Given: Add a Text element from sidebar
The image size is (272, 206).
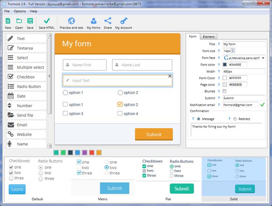Looking at the screenshot, I should 26,38.
